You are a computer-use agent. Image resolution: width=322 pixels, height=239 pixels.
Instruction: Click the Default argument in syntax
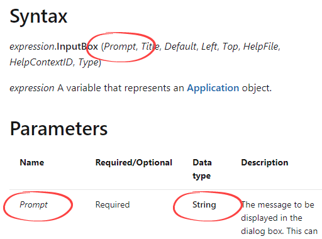click(x=180, y=47)
